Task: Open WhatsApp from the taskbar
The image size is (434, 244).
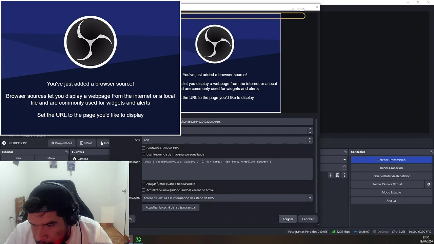Action: pos(138,240)
